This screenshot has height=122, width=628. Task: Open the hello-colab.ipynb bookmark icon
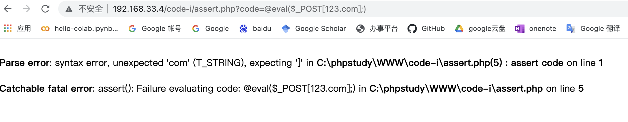point(45,29)
